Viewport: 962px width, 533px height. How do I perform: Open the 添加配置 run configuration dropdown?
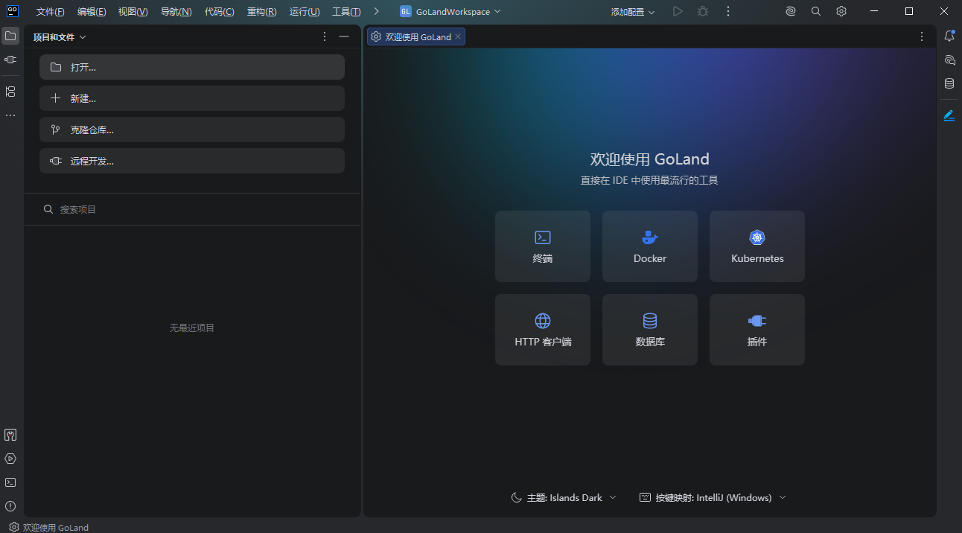[633, 12]
